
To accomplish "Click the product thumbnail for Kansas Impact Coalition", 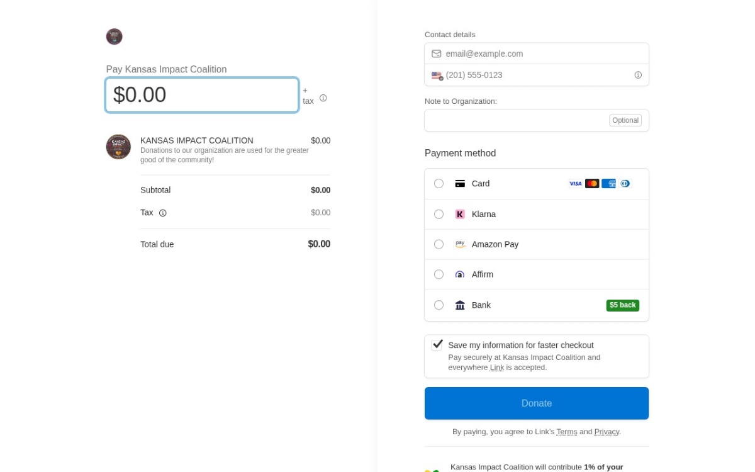I will (x=118, y=147).
